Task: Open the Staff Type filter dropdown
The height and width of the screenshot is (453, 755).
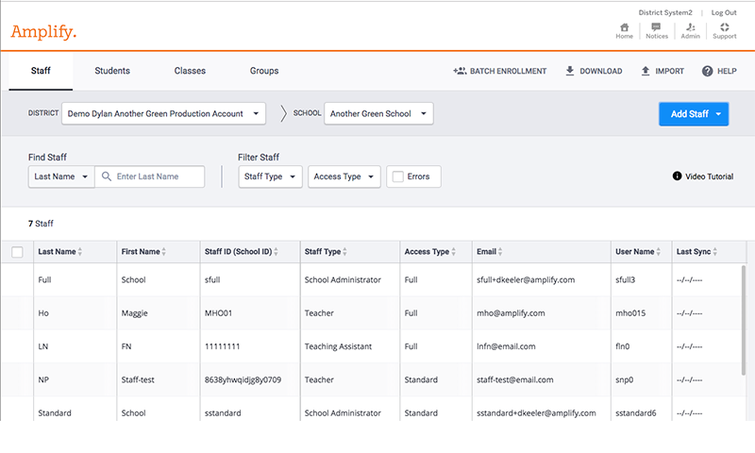Action: (x=270, y=176)
